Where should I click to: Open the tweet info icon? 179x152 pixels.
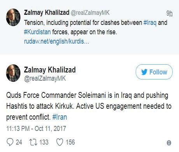pos(169,143)
